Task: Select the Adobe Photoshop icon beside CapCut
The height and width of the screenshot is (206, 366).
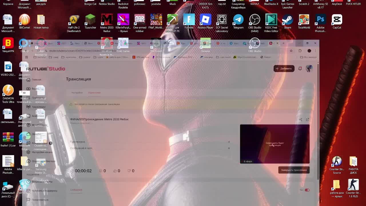Action: click(321, 23)
